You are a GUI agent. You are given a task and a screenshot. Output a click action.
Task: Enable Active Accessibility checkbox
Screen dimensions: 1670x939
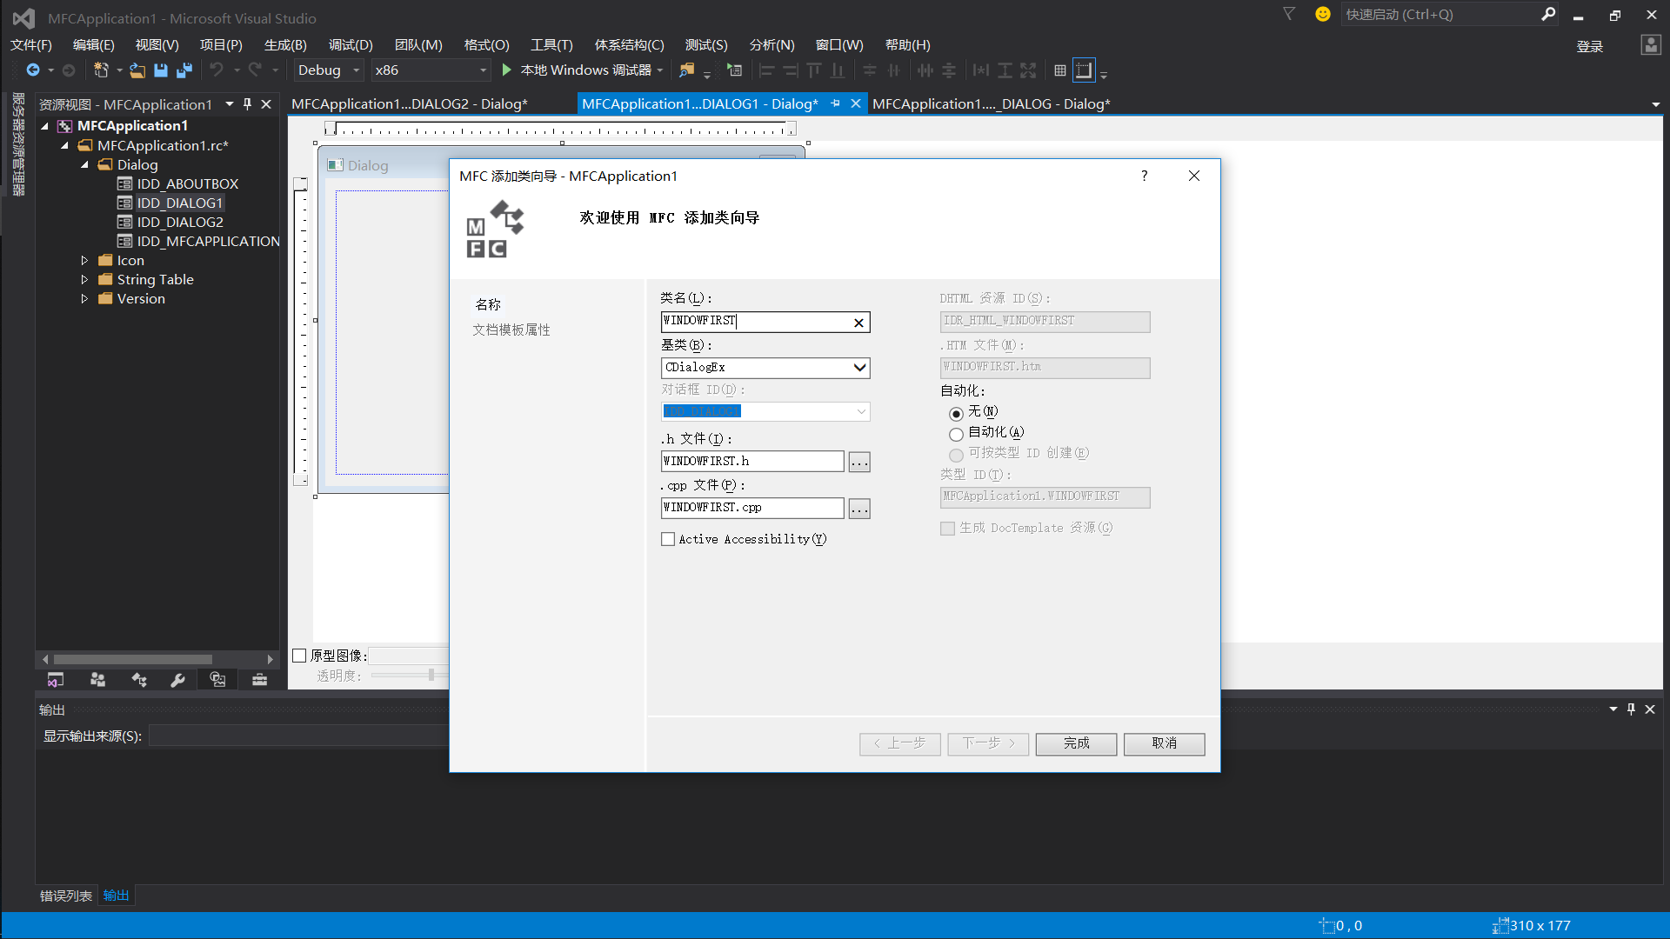pyautogui.click(x=668, y=540)
